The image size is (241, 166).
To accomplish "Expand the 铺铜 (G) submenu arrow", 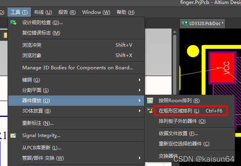I will coord(139,80).
